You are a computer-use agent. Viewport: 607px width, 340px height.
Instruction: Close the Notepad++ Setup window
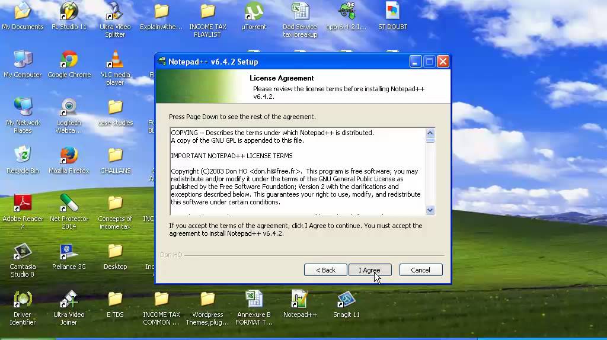point(443,62)
